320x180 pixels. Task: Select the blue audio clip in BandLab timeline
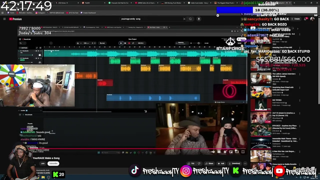(153, 98)
